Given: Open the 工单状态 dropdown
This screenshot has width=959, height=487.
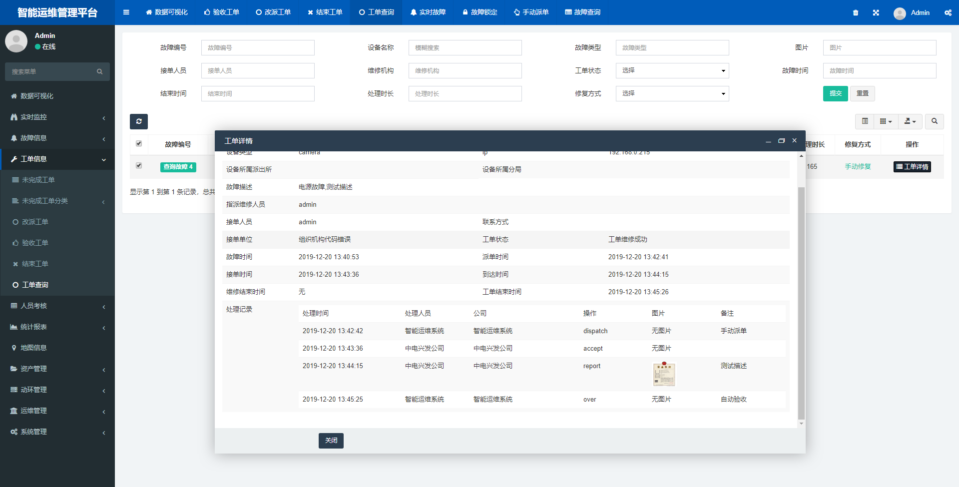Looking at the screenshot, I should tap(672, 71).
